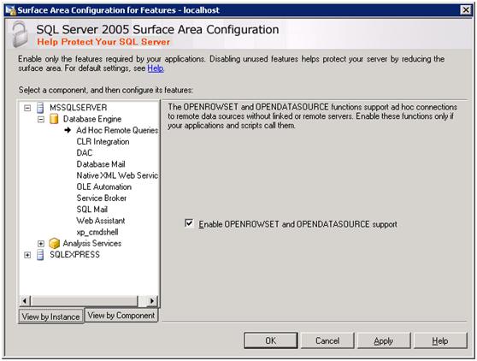Collapse the MSSQLSERVER tree node
This screenshot has height=361, width=477.
coord(27,108)
